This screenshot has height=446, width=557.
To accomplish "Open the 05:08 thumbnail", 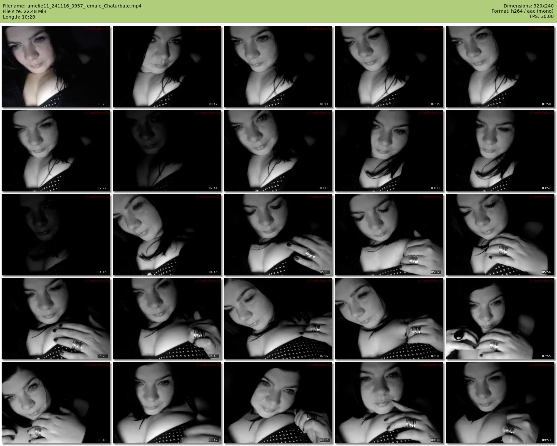I will point(278,235).
